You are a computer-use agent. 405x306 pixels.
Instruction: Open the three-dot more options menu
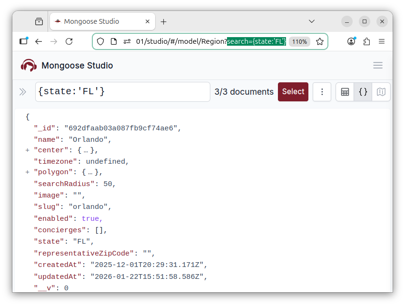(322, 92)
